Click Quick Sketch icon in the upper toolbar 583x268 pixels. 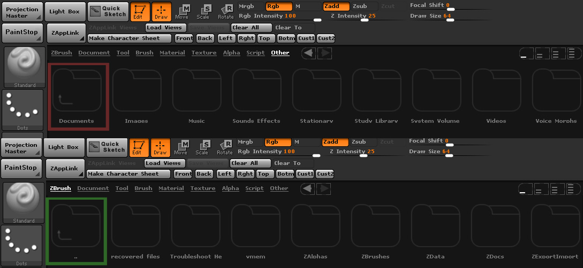[x=108, y=12]
